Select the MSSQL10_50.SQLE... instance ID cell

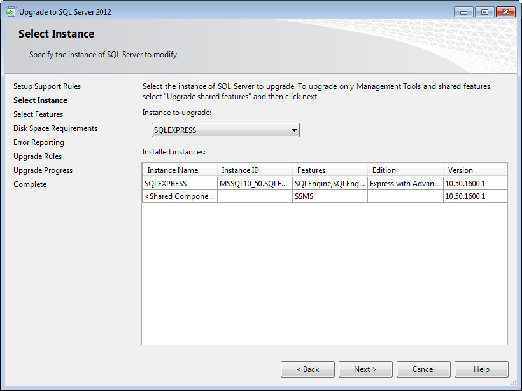(255, 184)
